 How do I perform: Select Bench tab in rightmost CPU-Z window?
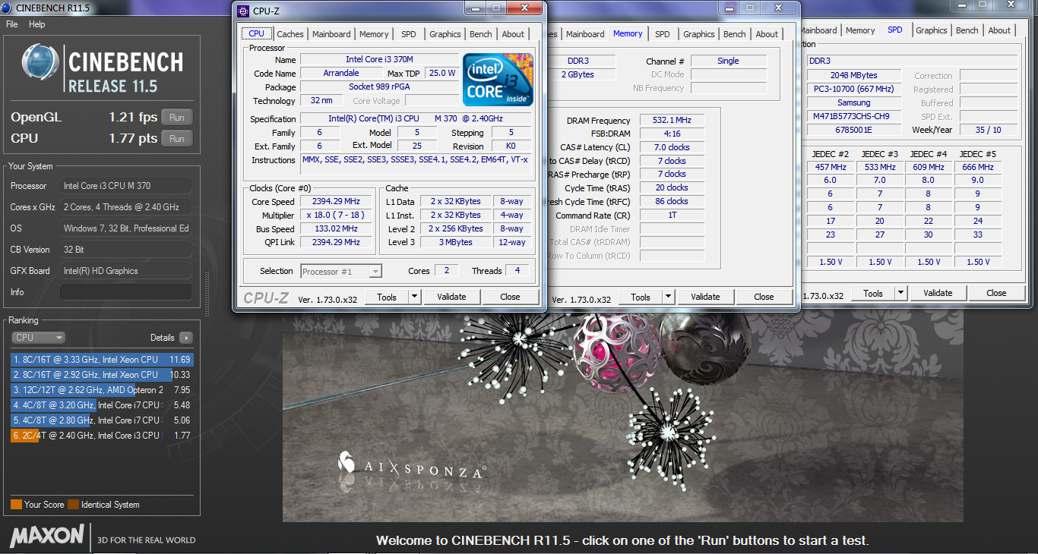pos(967,30)
